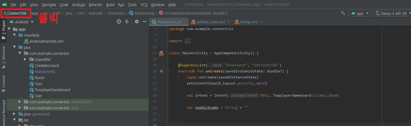Select TwoplayerGameboard class in tree

click(52, 90)
